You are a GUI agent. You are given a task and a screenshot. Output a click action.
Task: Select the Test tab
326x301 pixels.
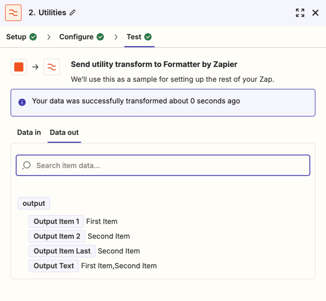tap(139, 37)
